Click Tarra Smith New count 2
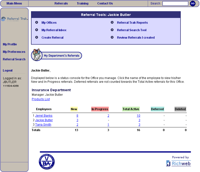The width and height of the screenshot is (200, 172). (x=77, y=125)
